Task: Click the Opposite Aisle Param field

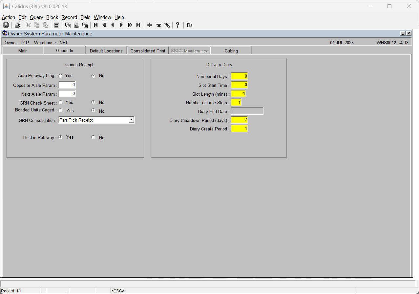Action: [67, 85]
